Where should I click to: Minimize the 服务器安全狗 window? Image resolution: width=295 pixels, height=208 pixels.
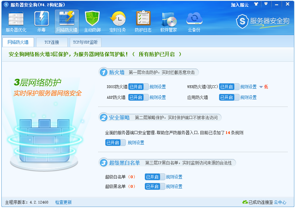coord(276,4)
